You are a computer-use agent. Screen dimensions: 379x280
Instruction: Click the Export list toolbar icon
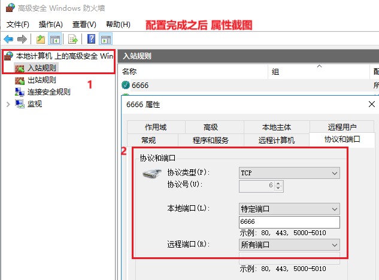click(x=73, y=39)
